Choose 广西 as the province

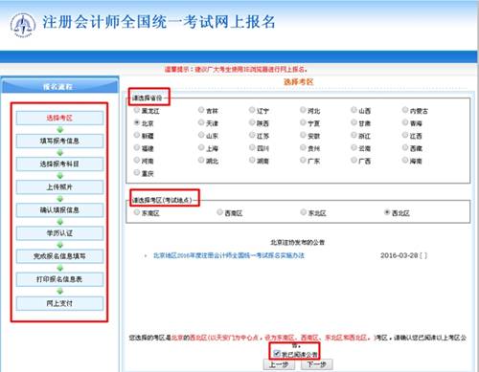click(354, 160)
